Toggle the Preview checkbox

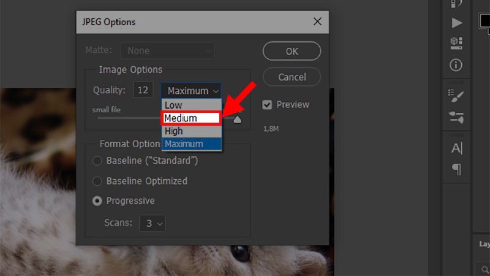[x=267, y=104]
